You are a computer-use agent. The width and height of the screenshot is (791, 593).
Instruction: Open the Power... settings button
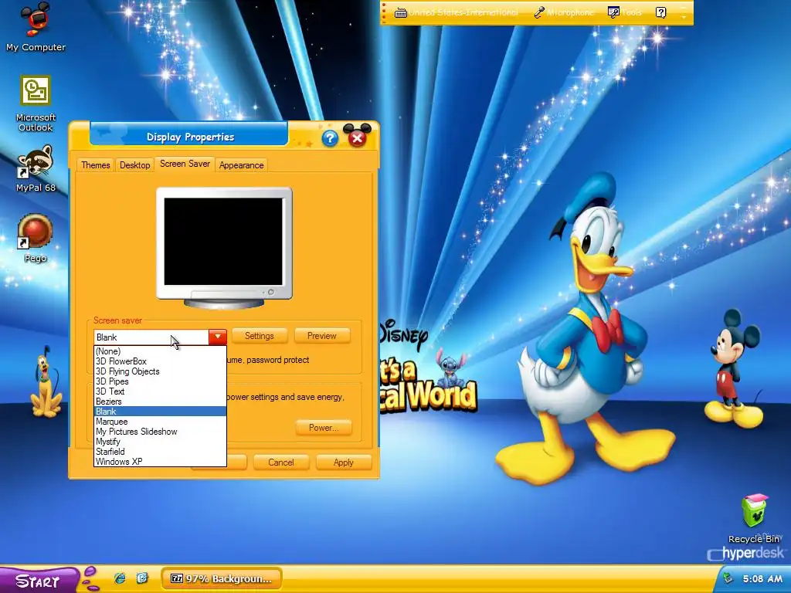[x=324, y=428]
